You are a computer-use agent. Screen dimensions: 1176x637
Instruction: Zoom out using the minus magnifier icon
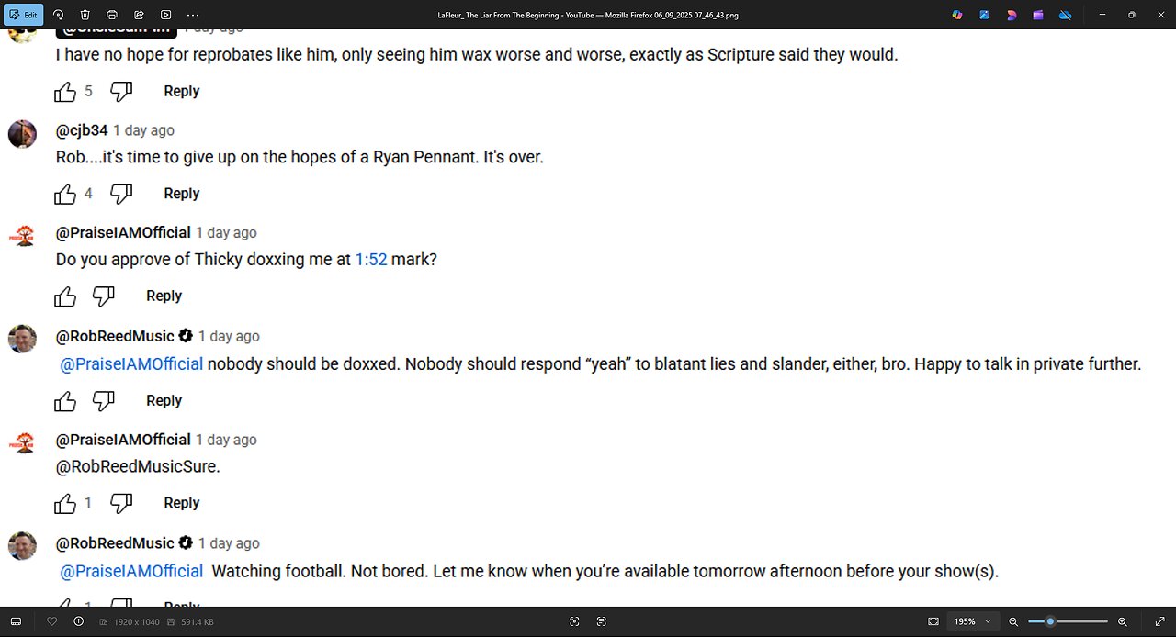1013,621
